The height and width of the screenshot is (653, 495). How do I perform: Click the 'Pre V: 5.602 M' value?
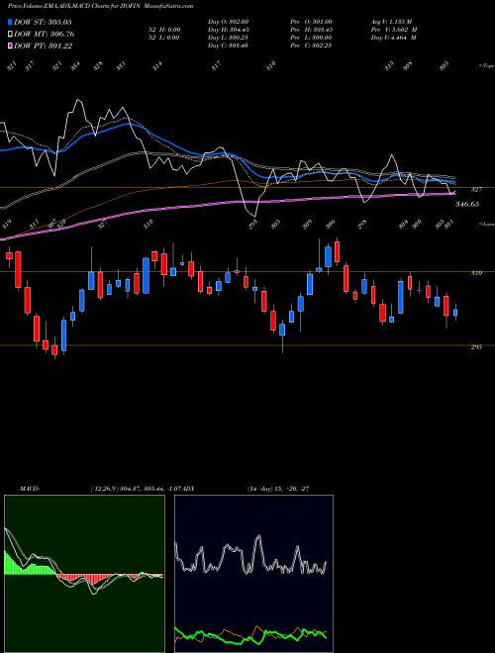(394, 30)
